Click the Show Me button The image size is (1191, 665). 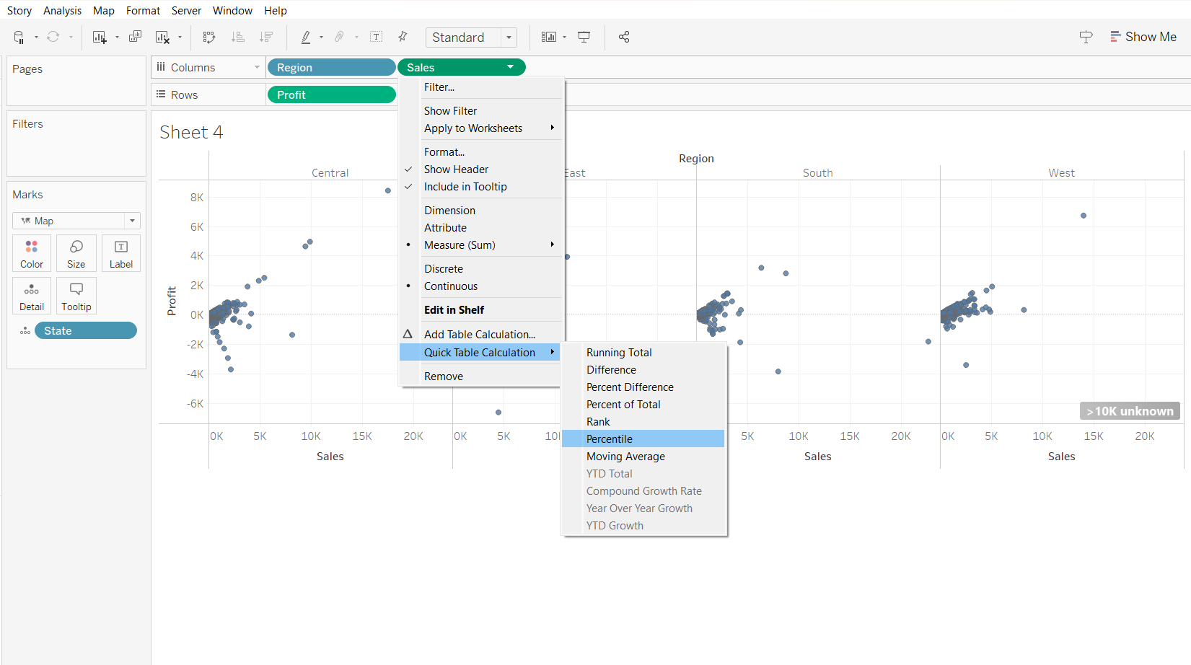[x=1143, y=37]
